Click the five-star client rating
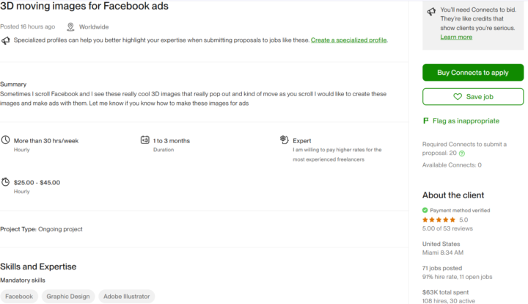This screenshot has height=304, width=528. coord(439,220)
